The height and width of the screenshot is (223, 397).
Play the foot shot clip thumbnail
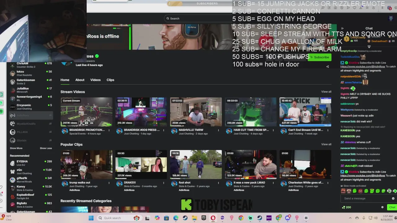196,164
